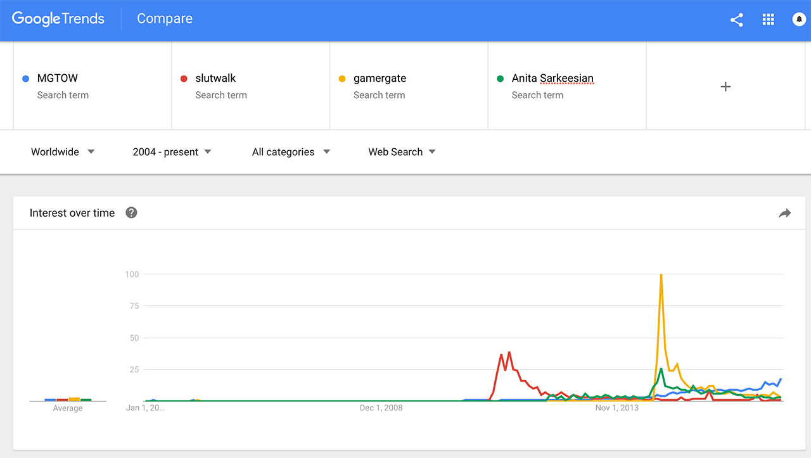Edit the Anita Sarkeesian search term
This screenshot has width=811, height=458.
(552, 79)
